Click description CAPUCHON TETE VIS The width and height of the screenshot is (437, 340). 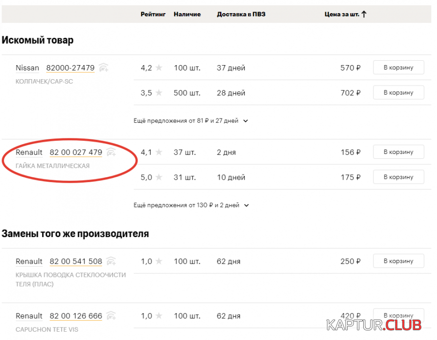coord(47,329)
